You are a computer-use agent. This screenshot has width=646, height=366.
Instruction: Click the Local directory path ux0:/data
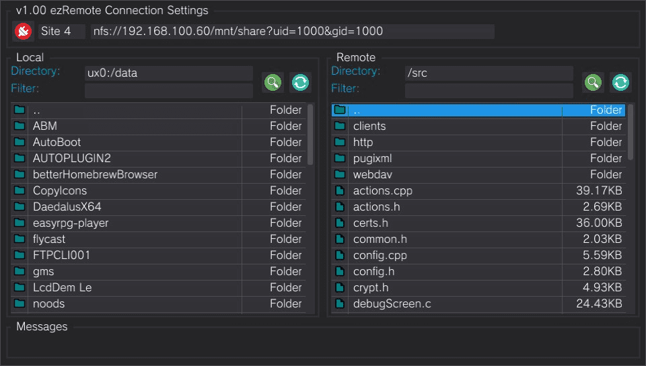(168, 73)
